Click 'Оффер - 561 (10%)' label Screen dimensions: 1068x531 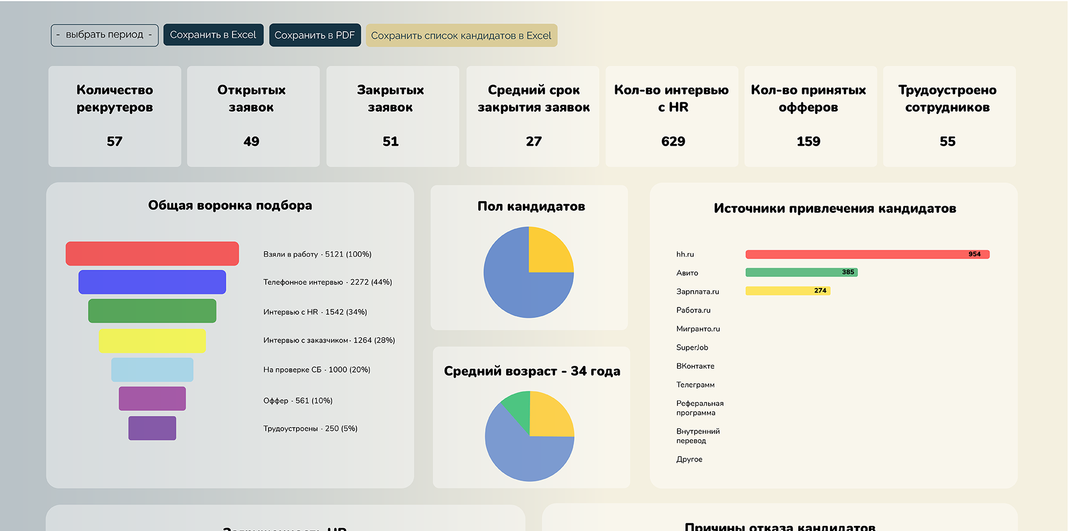click(x=298, y=401)
